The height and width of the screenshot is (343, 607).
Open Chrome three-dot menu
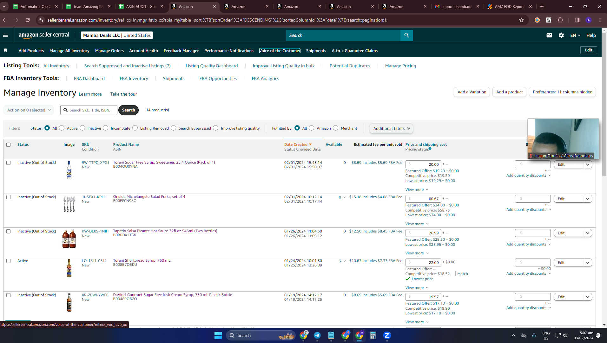pos(600,20)
